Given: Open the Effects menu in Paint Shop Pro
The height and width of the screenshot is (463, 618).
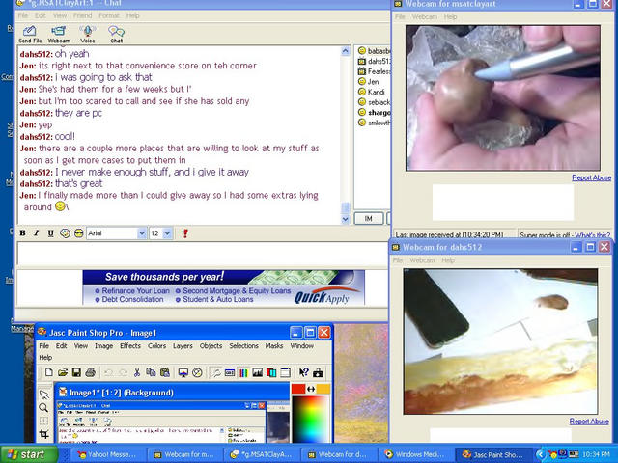Looking at the screenshot, I should [x=130, y=346].
